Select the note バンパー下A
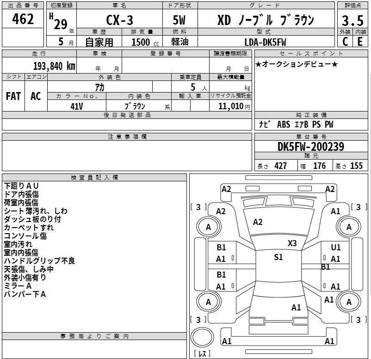 pyautogui.click(x=25, y=294)
